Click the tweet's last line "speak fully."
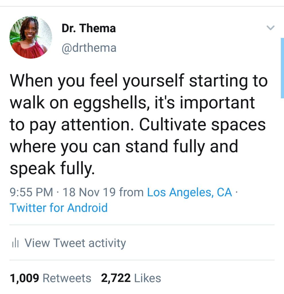This screenshot has height=294, width=284. [52, 168]
